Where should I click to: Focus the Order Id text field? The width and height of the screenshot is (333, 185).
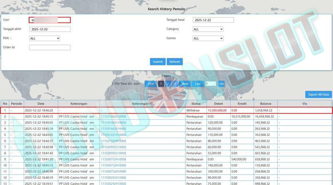[x=50, y=47]
